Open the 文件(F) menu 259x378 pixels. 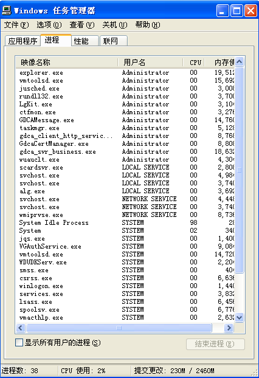point(16,24)
